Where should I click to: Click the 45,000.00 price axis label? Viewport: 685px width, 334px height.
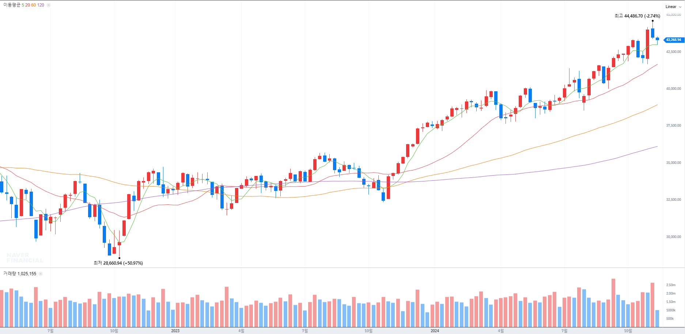673,15
